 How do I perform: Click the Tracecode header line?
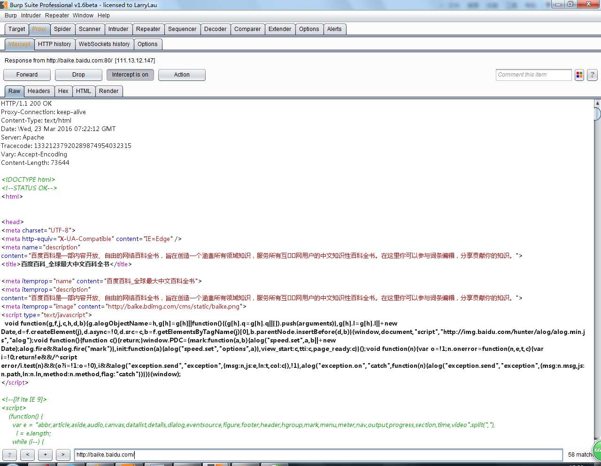(x=66, y=146)
